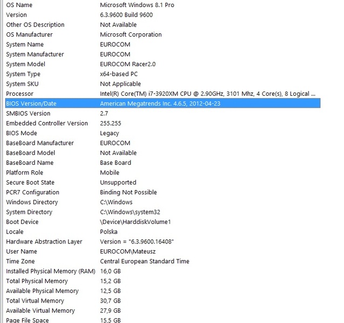
Task: Select BIOS Mode item
Action: [x=163, y=133]
